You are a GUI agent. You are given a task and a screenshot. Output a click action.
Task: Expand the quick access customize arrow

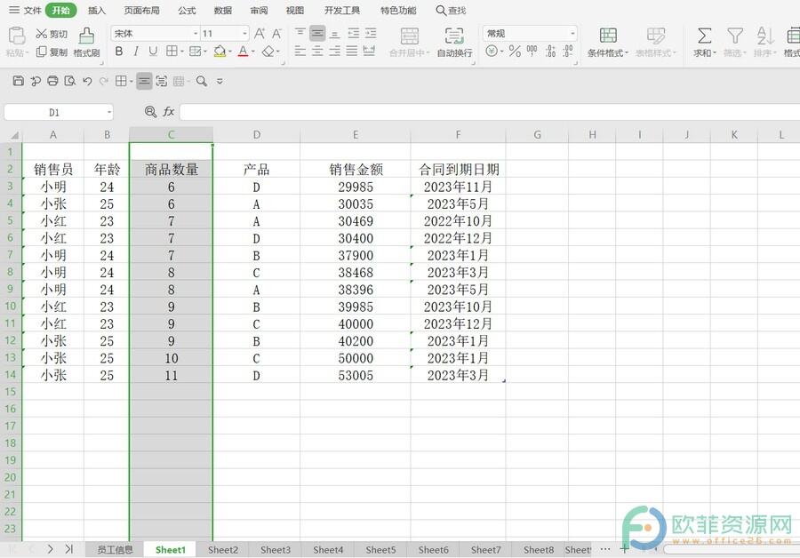click(220, 81)
